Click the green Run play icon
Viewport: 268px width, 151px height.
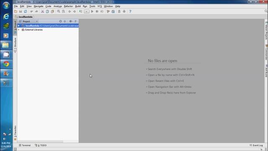click(92, 11)
